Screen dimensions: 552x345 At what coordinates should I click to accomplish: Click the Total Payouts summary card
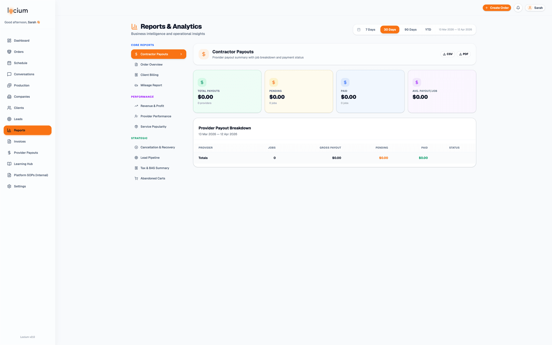(227, 91)
